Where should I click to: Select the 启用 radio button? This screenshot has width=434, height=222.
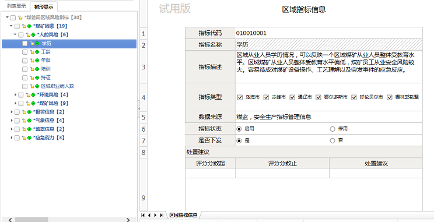(x=239, y=129)
